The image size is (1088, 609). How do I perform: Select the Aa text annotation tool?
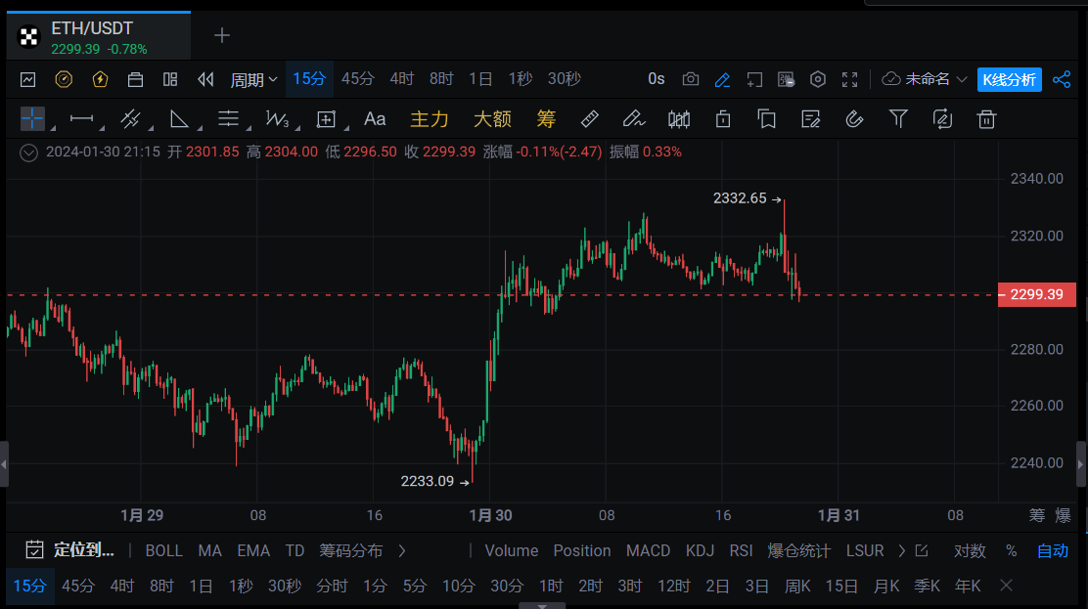click(x=375, y=119)
